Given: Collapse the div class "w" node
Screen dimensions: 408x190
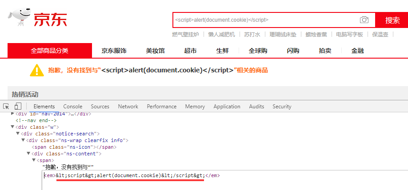Looking at the screenshot, I should tap(12, 127).
